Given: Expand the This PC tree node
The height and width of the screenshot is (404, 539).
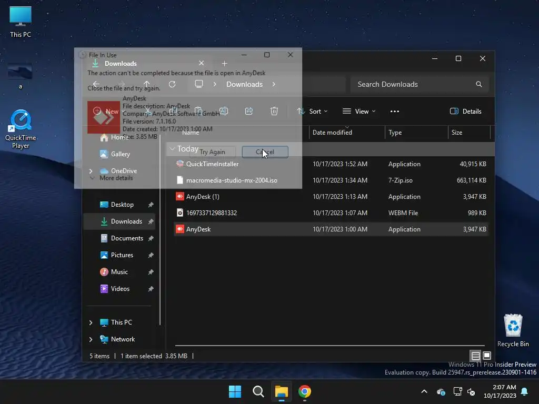Looking at the screenshot, I should pos(91,322).
